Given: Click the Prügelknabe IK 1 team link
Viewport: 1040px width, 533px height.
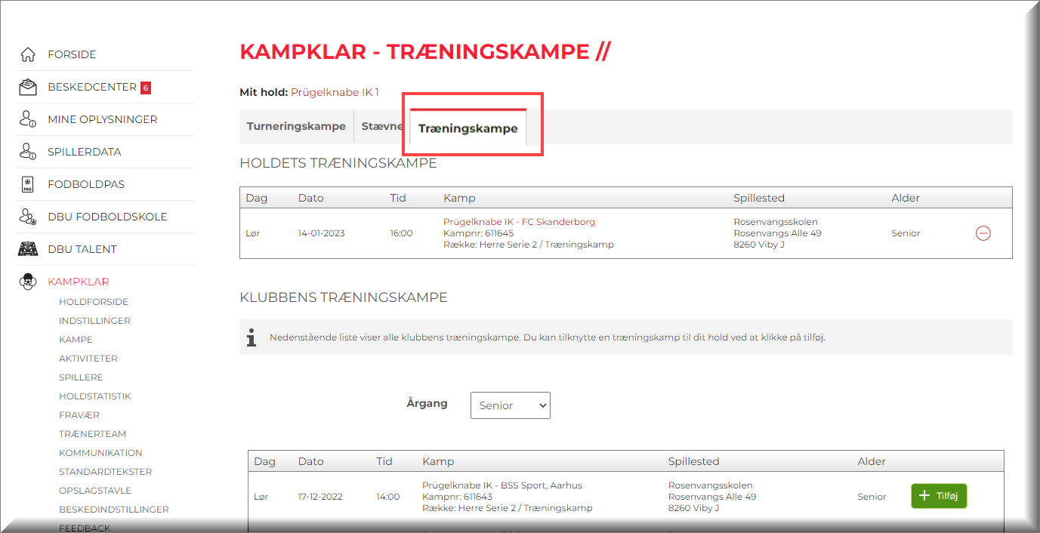Looking at the screenshot, I should (335, 92).
